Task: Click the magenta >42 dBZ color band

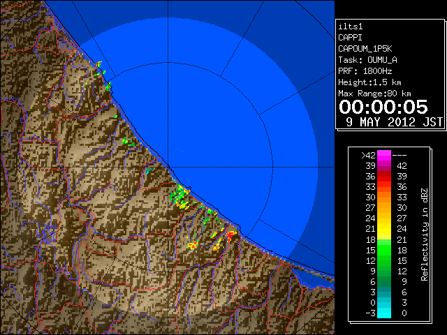Action: pos(384,155)
